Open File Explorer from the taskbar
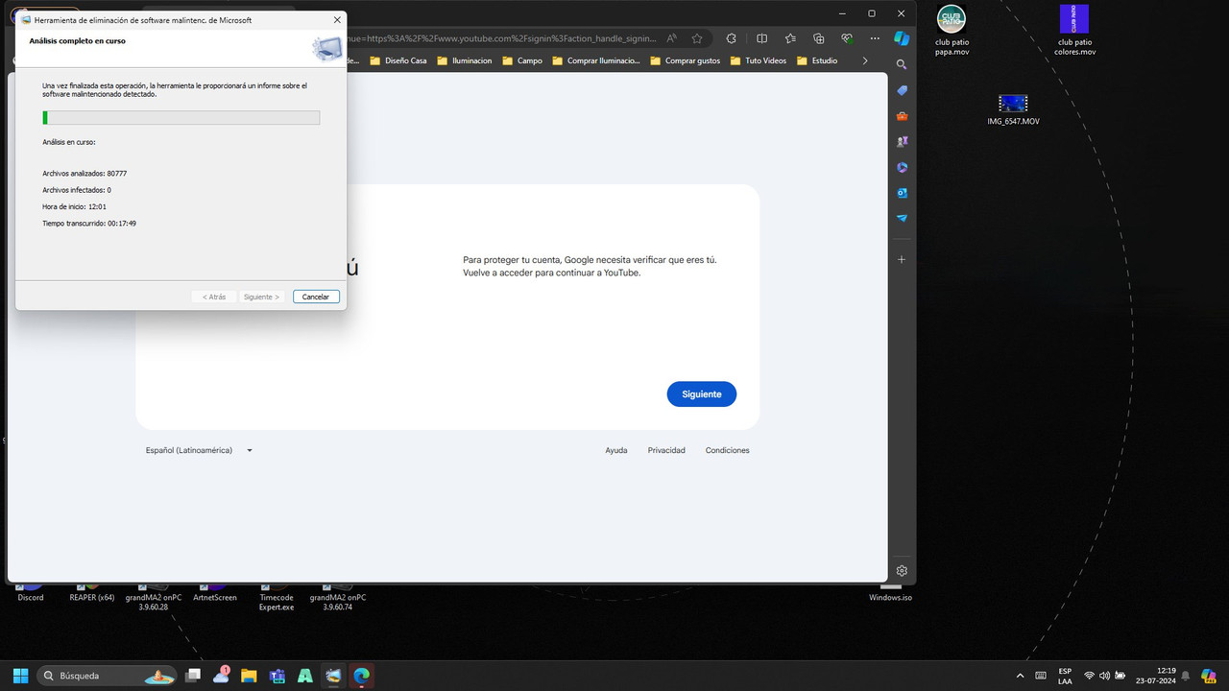1229x691 pixels. pyautogui.click(x=249, y=676)
